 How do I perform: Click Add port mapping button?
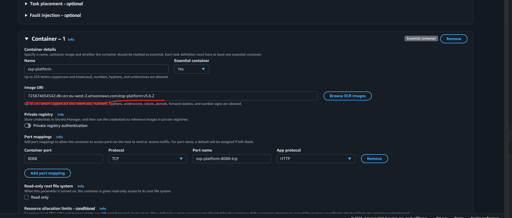point(48,173)
